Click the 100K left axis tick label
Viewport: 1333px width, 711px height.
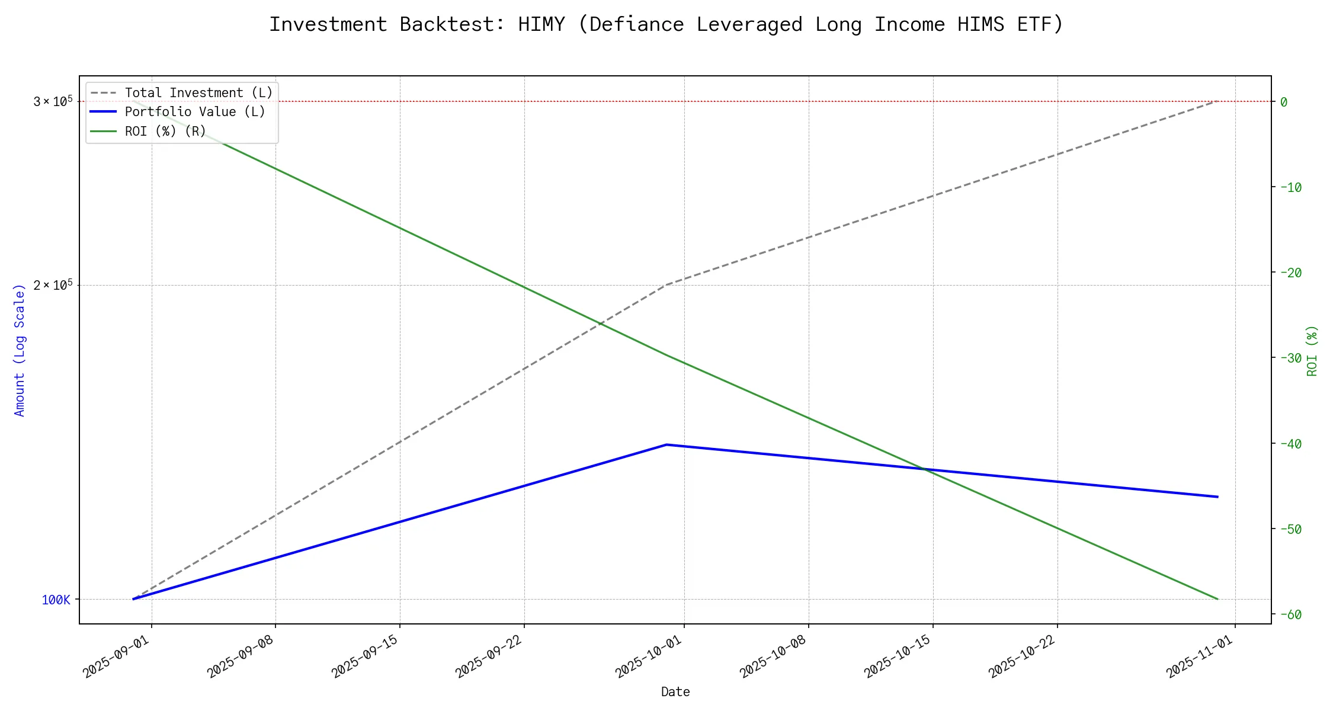56,600
